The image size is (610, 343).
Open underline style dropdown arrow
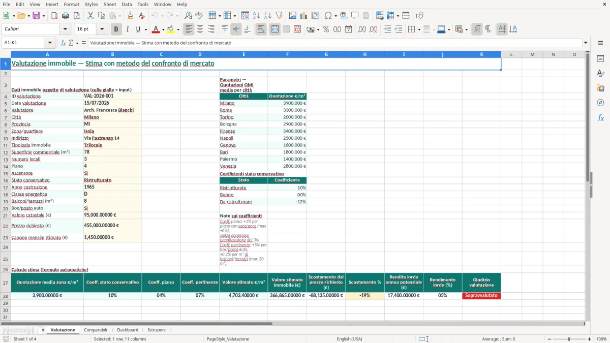[x=145, y=29]
